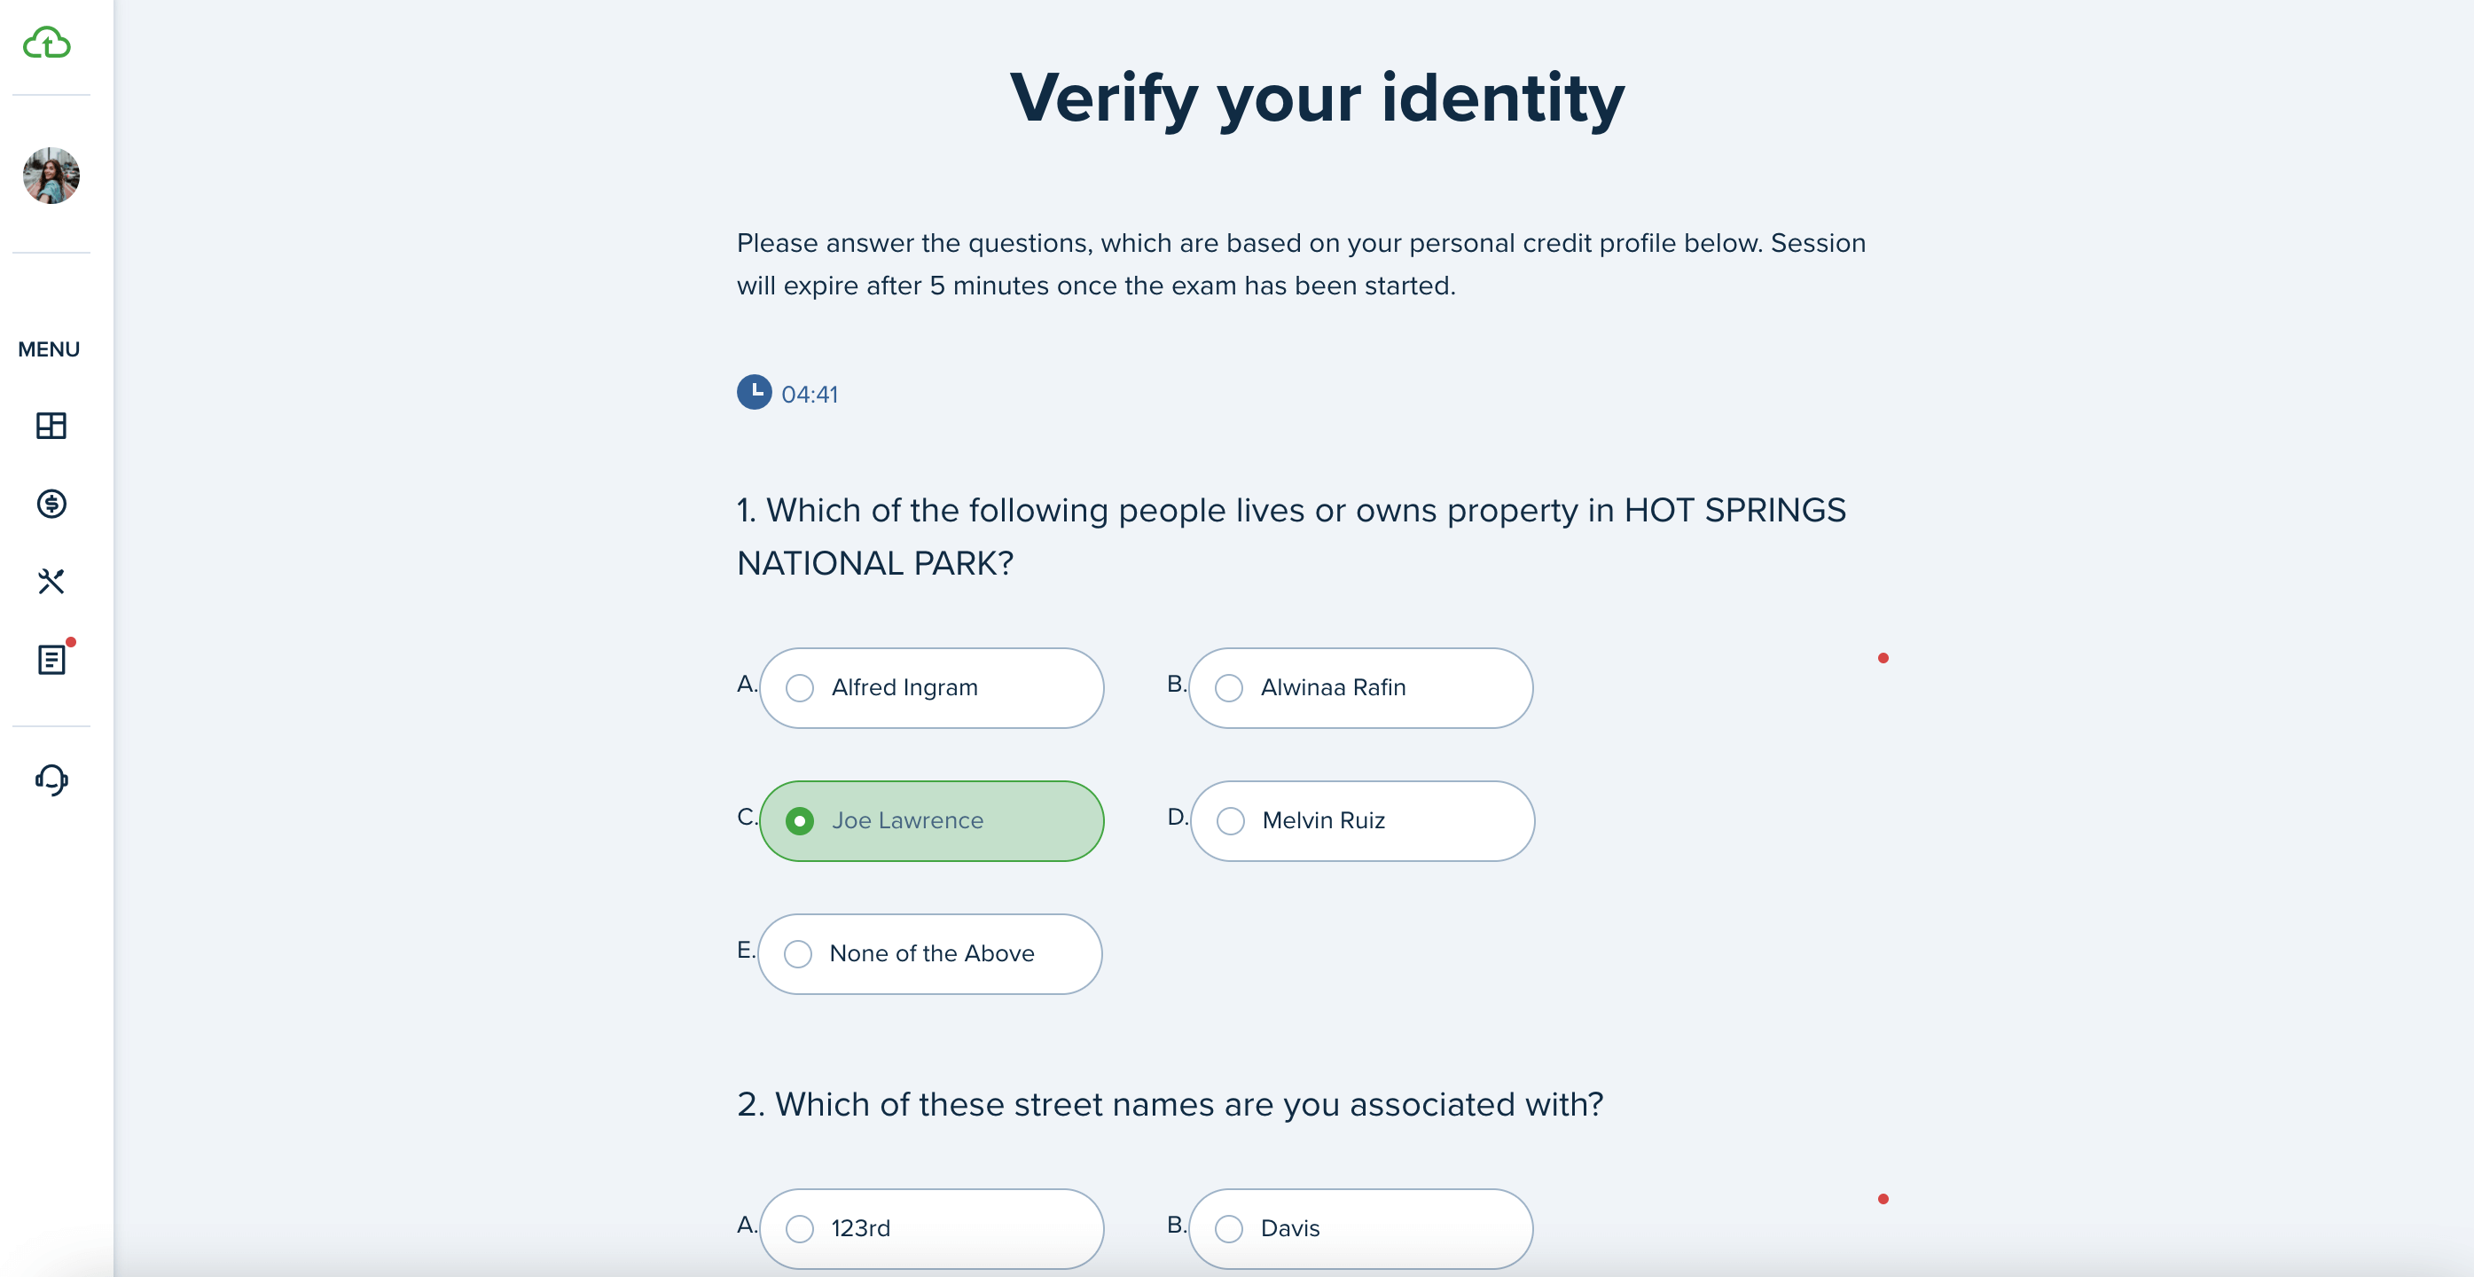Click the green cloud logo icon
This screenshot has width=2474, height=1277.
pos(46,43)
